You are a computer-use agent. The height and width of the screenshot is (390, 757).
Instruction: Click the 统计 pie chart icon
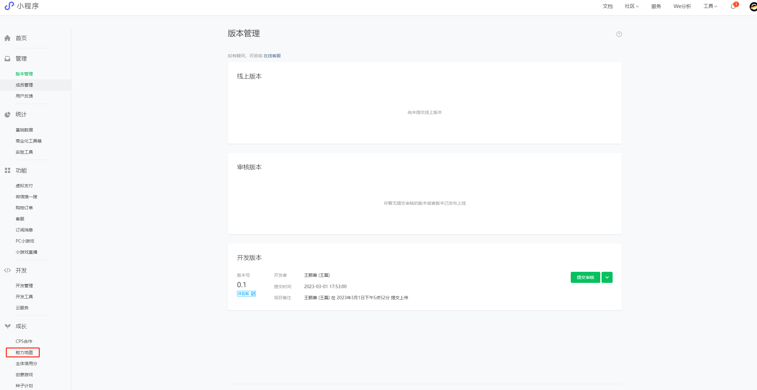tap(7, 115)
